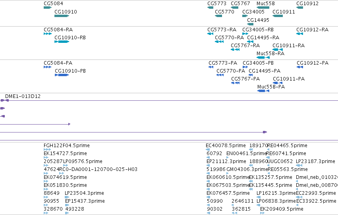
Task: Click the EC33922.5prime EST
Action: click(x=297, y=205)
